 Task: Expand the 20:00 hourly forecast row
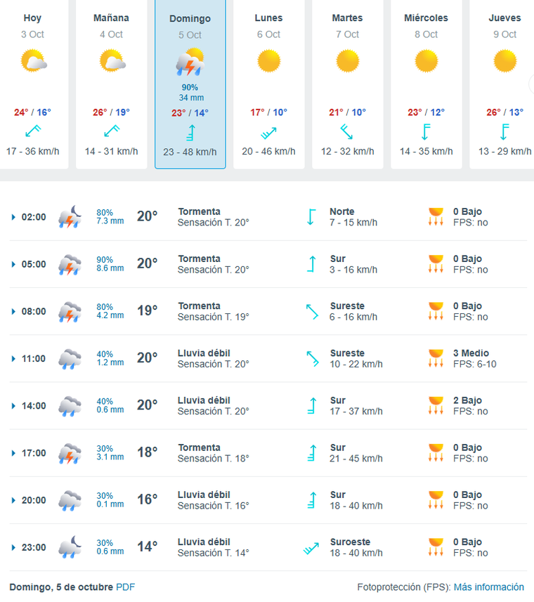pyautogui.click(x=13, y=501)
